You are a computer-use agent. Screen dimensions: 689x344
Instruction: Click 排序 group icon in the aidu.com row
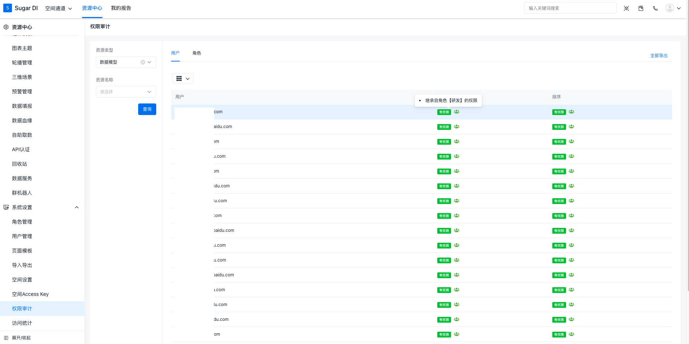pos(571,127)
